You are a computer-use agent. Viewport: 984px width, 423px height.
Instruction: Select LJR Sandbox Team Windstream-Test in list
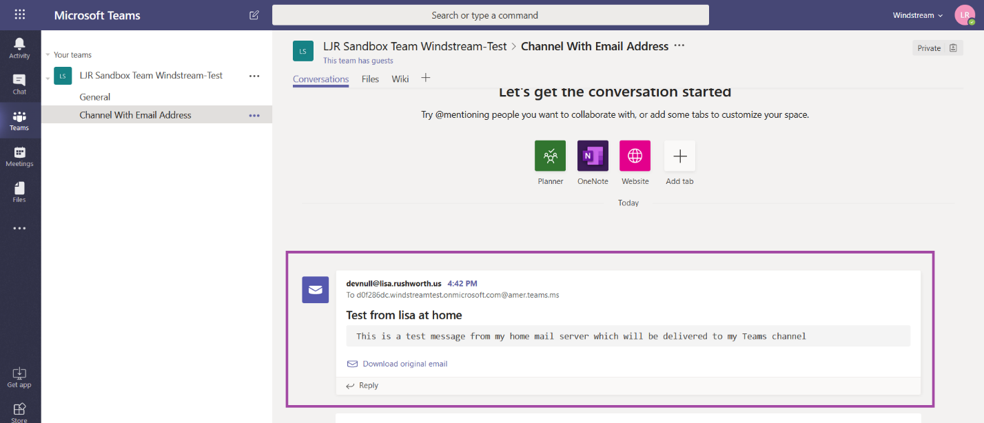tap(151, 76)
